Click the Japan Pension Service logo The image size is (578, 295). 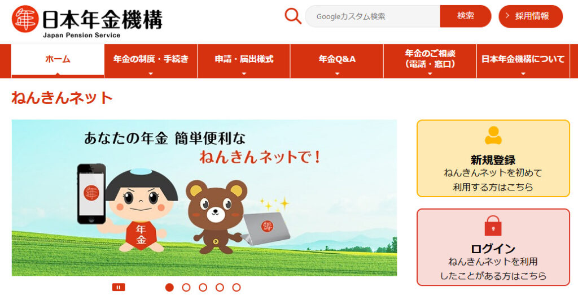(x=87, y=21)
